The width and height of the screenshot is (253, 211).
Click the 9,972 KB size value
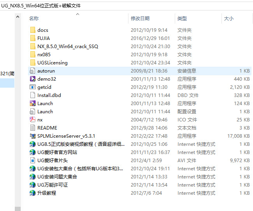click(x=240, y=160)
